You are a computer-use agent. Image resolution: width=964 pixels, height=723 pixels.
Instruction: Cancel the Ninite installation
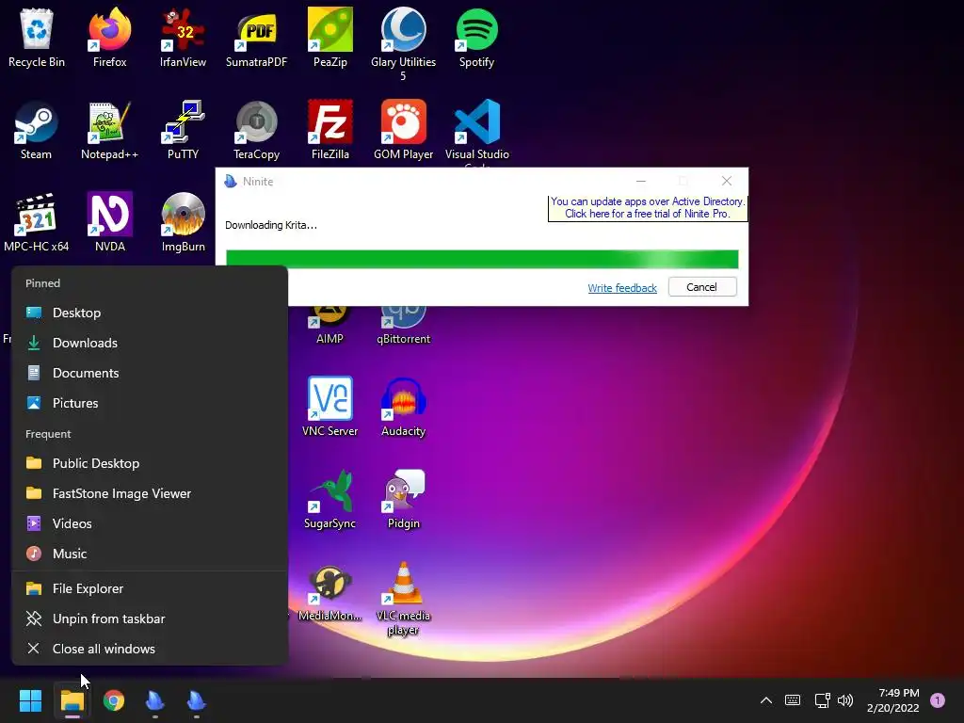click(702, 287)
